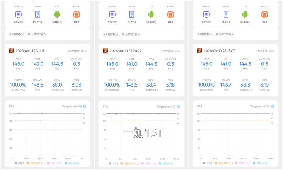Viewport: 283px width, 170px height.
Task: Click the notes field above the 23:13:07 report
Action: point(235,34)
